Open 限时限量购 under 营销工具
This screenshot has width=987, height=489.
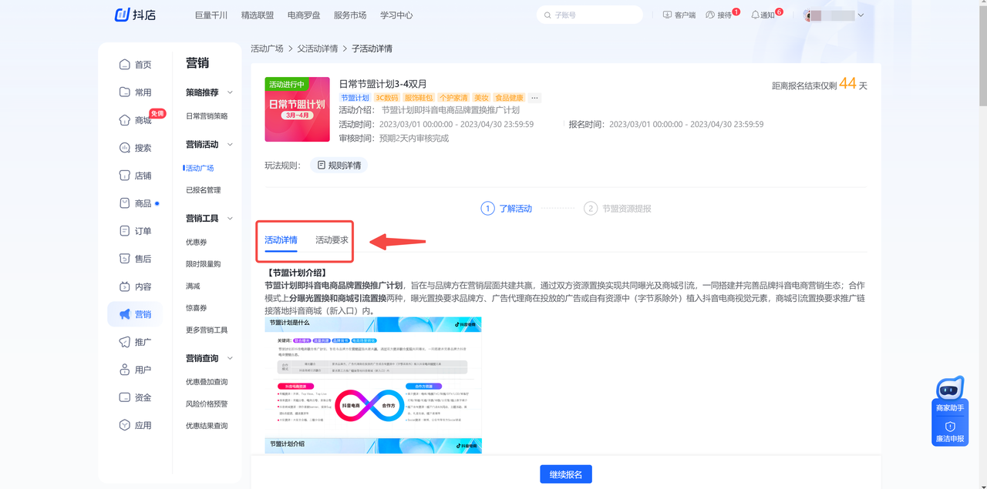204,264
